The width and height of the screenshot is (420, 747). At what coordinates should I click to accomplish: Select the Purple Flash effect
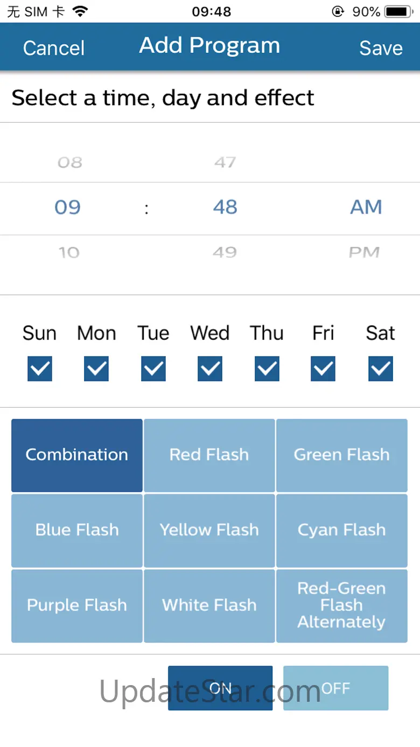77,605
